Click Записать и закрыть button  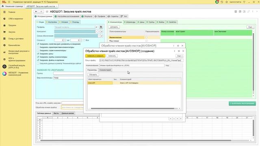[x=95, y=56]
